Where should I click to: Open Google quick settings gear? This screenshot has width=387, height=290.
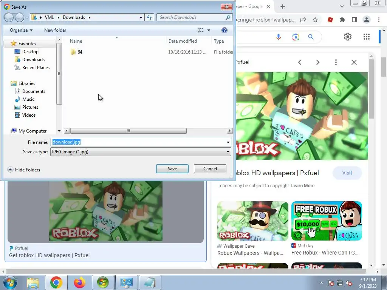pyautogui.click(x=348, y=37)
